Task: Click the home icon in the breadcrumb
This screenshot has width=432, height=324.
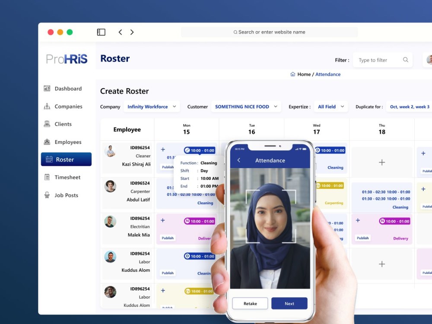Action: (292, 74)
